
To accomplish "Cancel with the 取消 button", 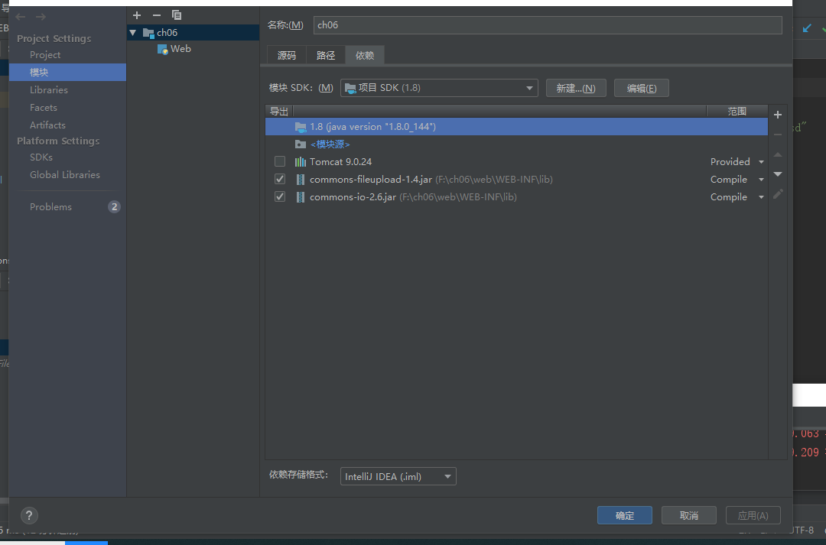I will click(x=689, y=515).
